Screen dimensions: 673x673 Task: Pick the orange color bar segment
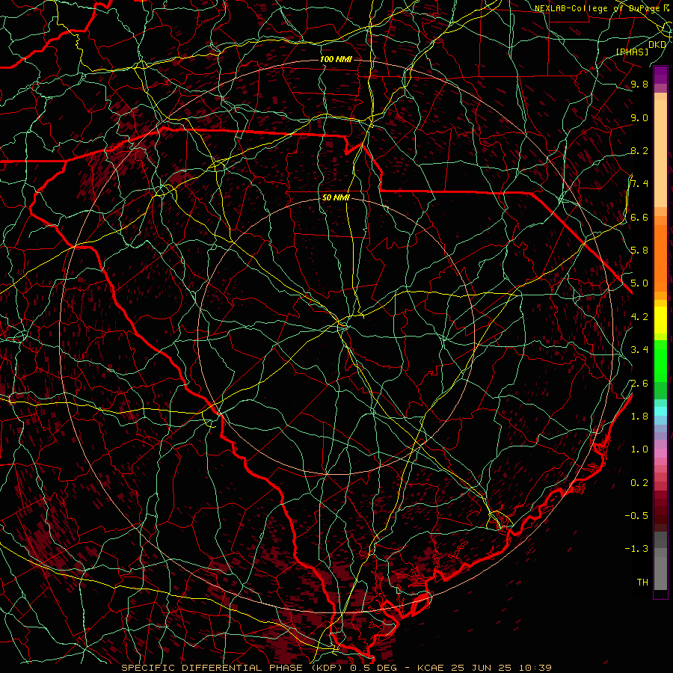pos(660,259)
